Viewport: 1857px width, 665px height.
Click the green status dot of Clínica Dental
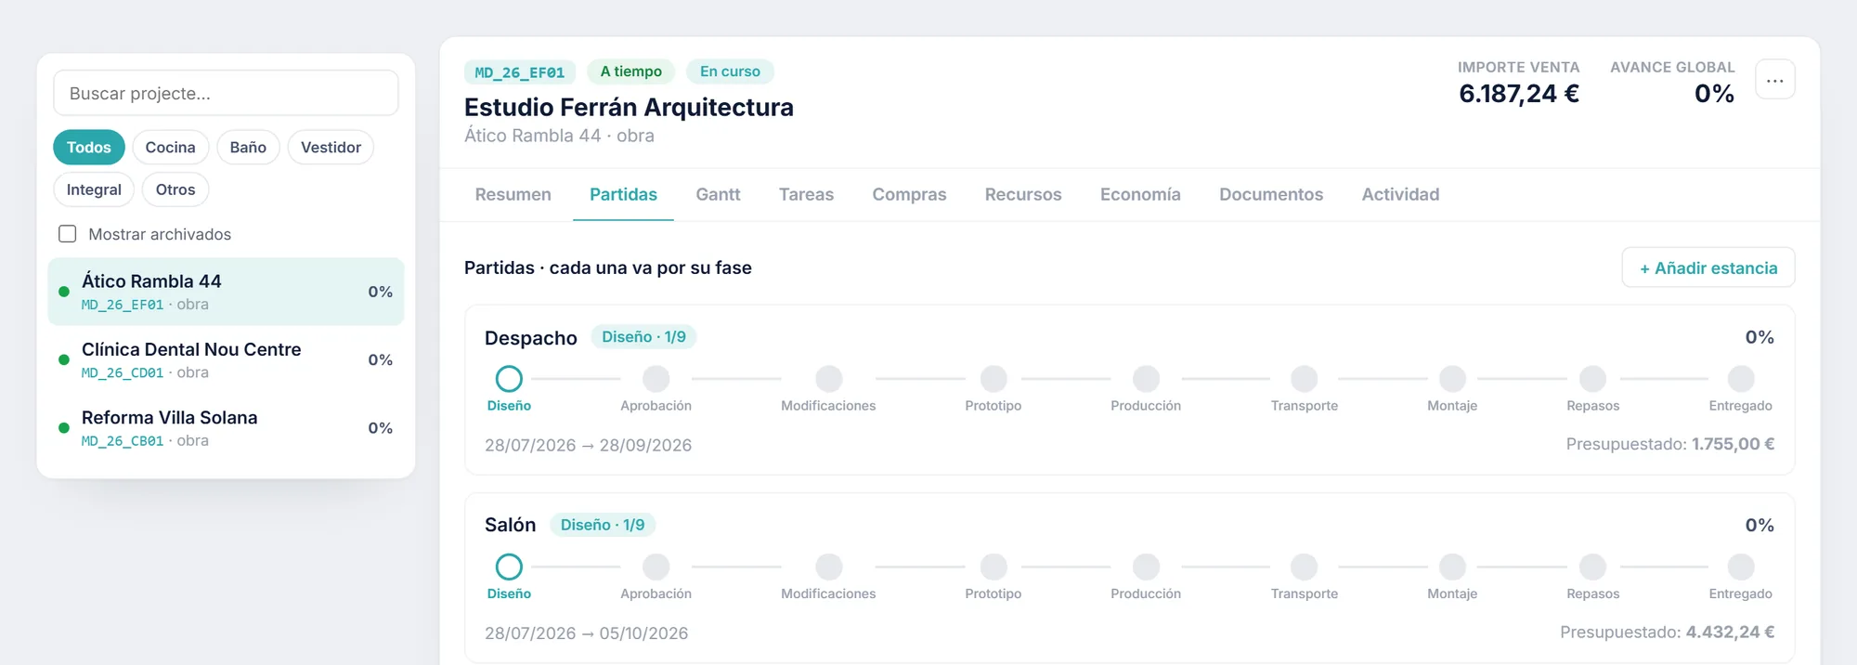(64, 359)
